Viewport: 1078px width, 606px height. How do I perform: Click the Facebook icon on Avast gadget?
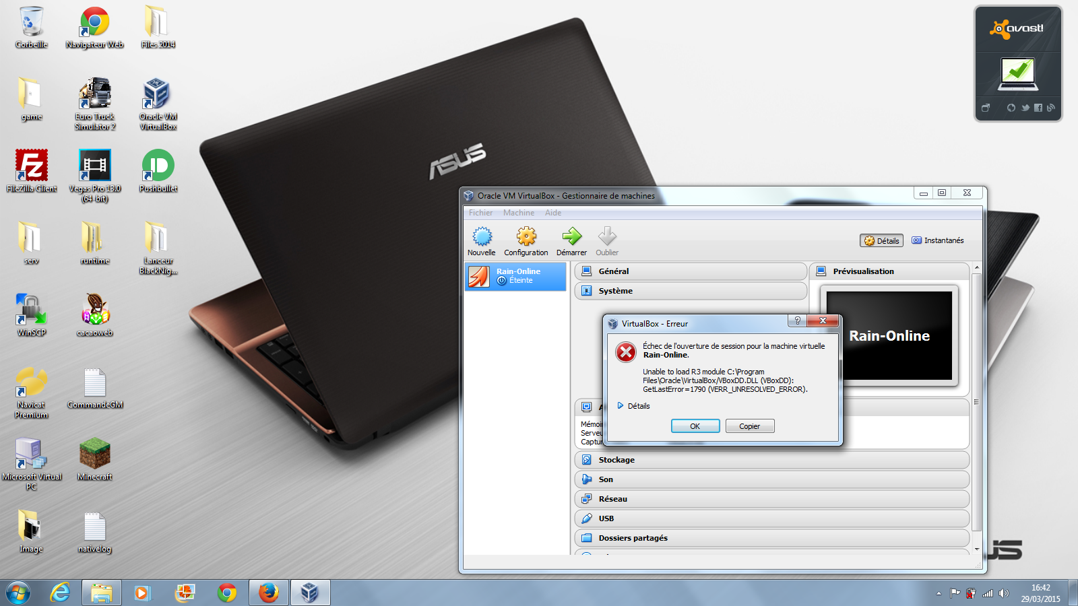point(1038,108)
